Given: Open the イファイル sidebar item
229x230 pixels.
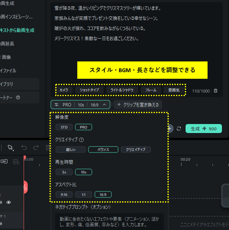Looking at the screenshot, I should [8, 71].
